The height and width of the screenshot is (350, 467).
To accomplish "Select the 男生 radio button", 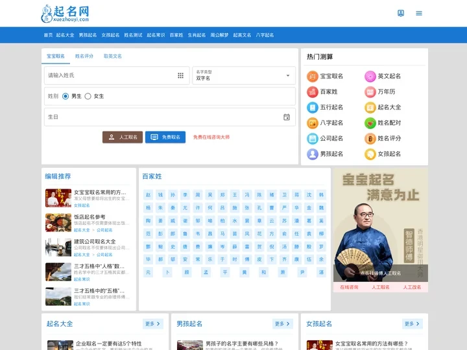I will tap(66, 96).
